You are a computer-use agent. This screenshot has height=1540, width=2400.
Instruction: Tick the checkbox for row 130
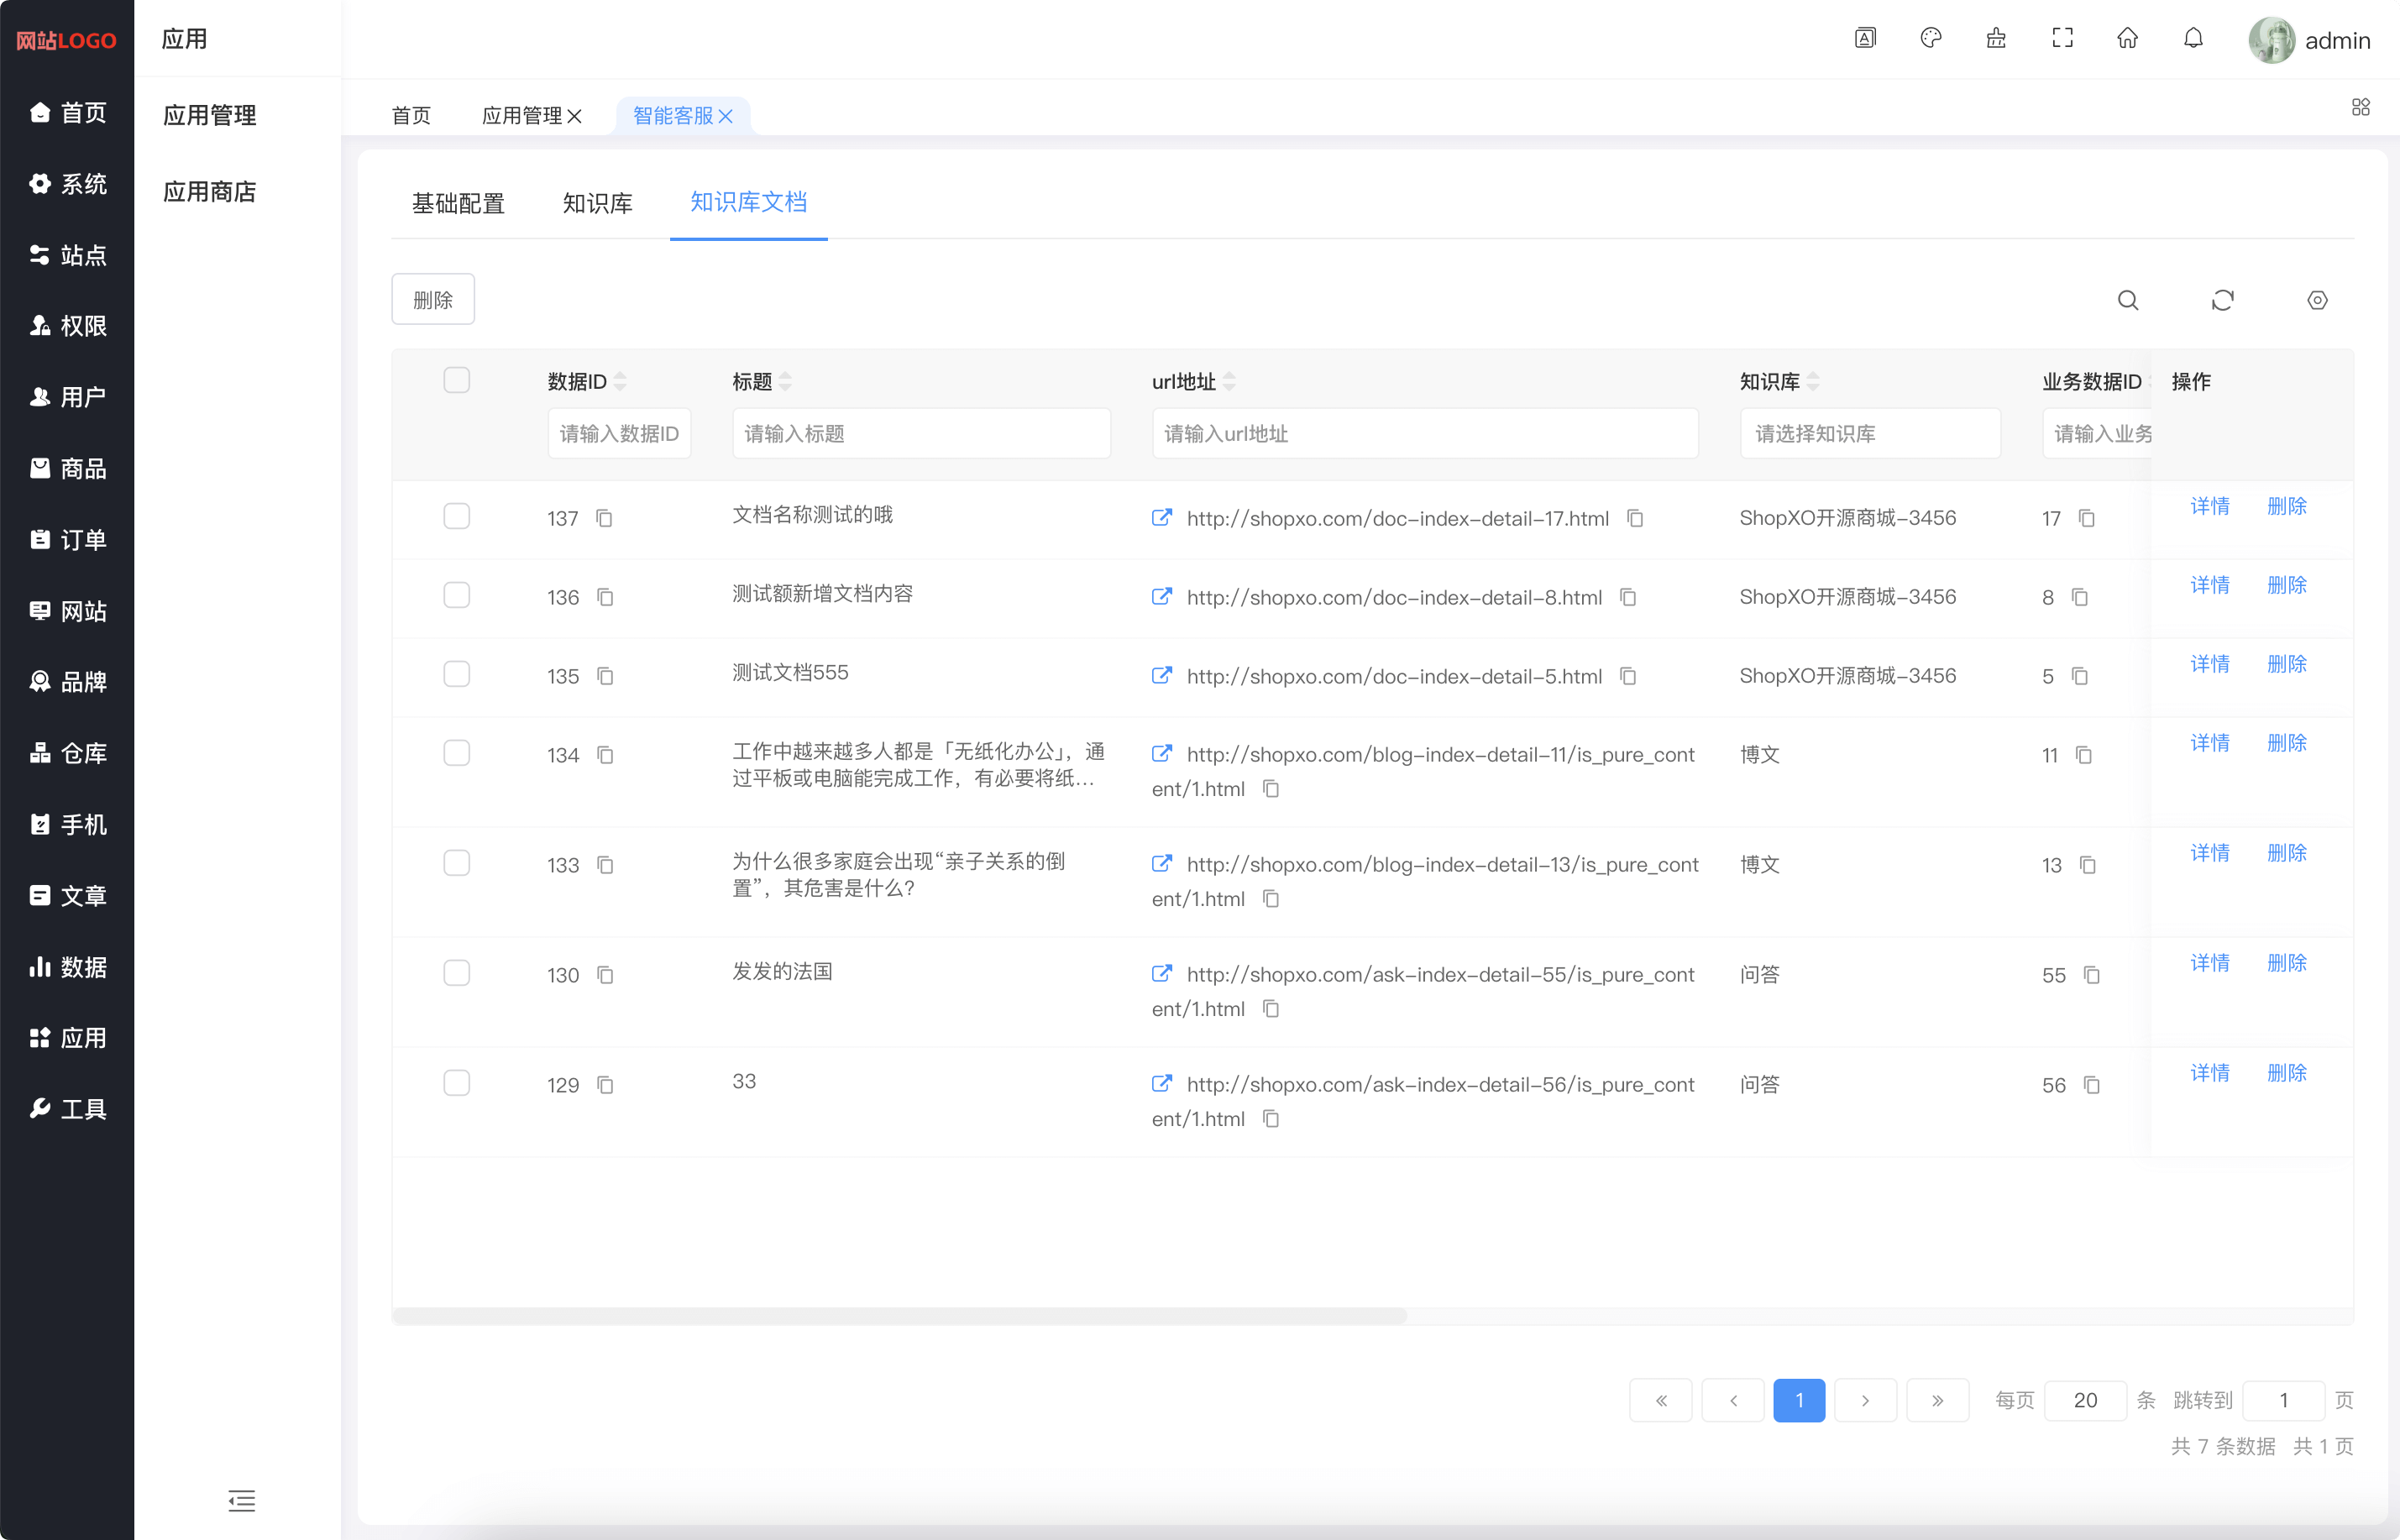click(456, 973)
